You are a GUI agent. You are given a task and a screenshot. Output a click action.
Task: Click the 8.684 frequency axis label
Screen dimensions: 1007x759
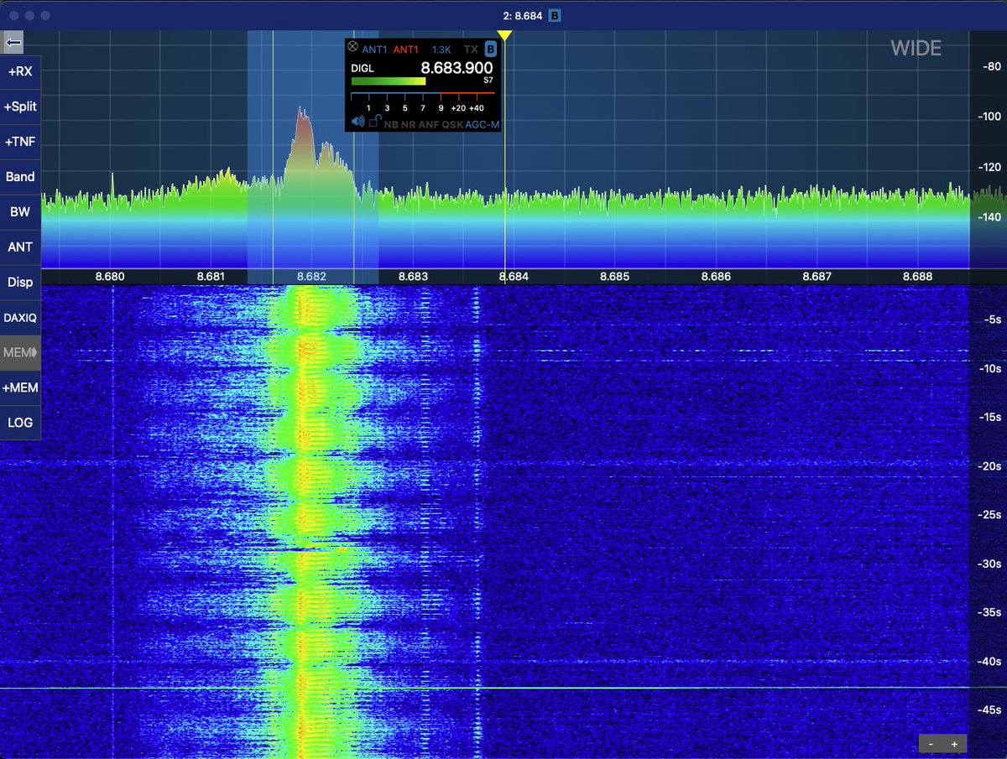point(514,277)
